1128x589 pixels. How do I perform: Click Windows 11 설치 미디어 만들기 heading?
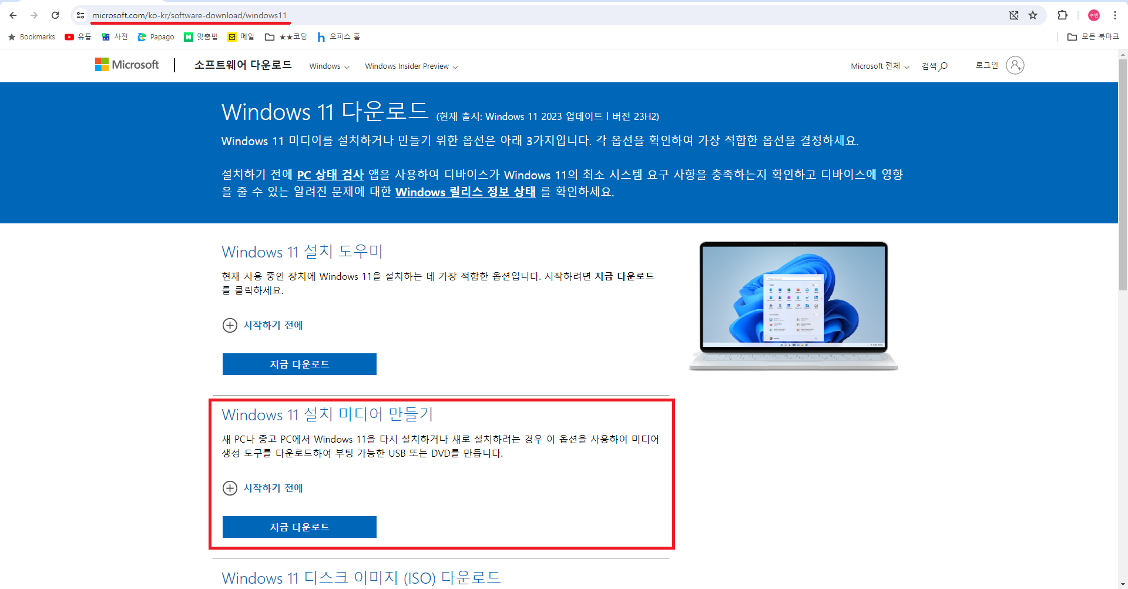point(327,414)
